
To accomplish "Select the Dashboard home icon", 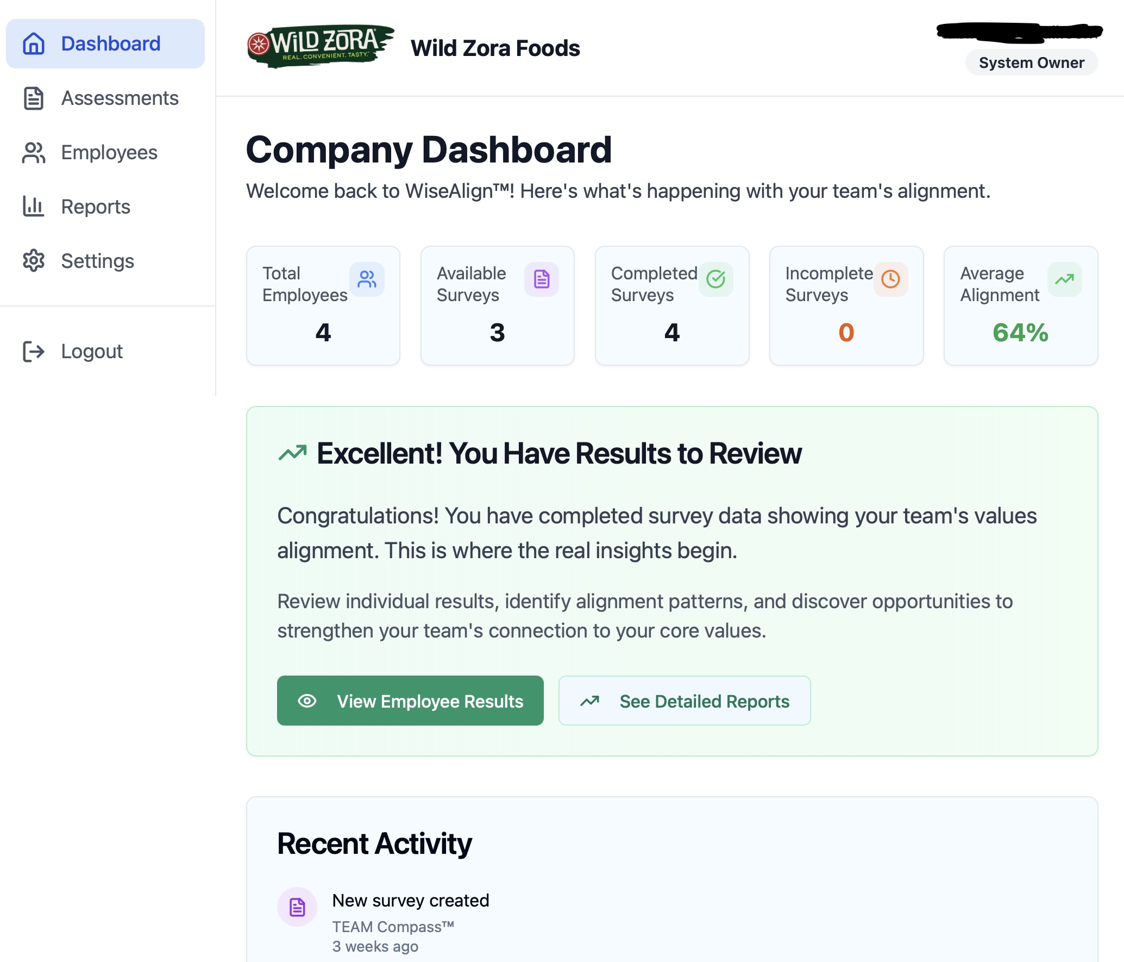I will point(34,43).
